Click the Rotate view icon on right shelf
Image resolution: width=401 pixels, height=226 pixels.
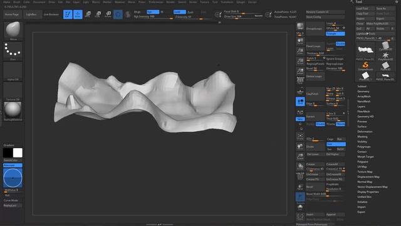(x=300, y=166)
